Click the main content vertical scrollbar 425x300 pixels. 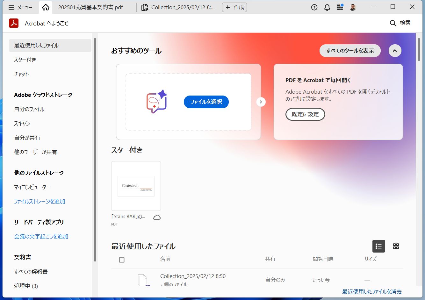click(419, 49)
